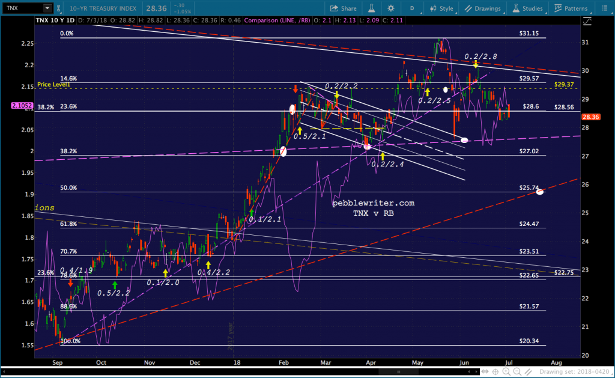This screenshot has width=615, height=378.
Task: Open the D aggregation period dropdown
Action: click(413, 8)
